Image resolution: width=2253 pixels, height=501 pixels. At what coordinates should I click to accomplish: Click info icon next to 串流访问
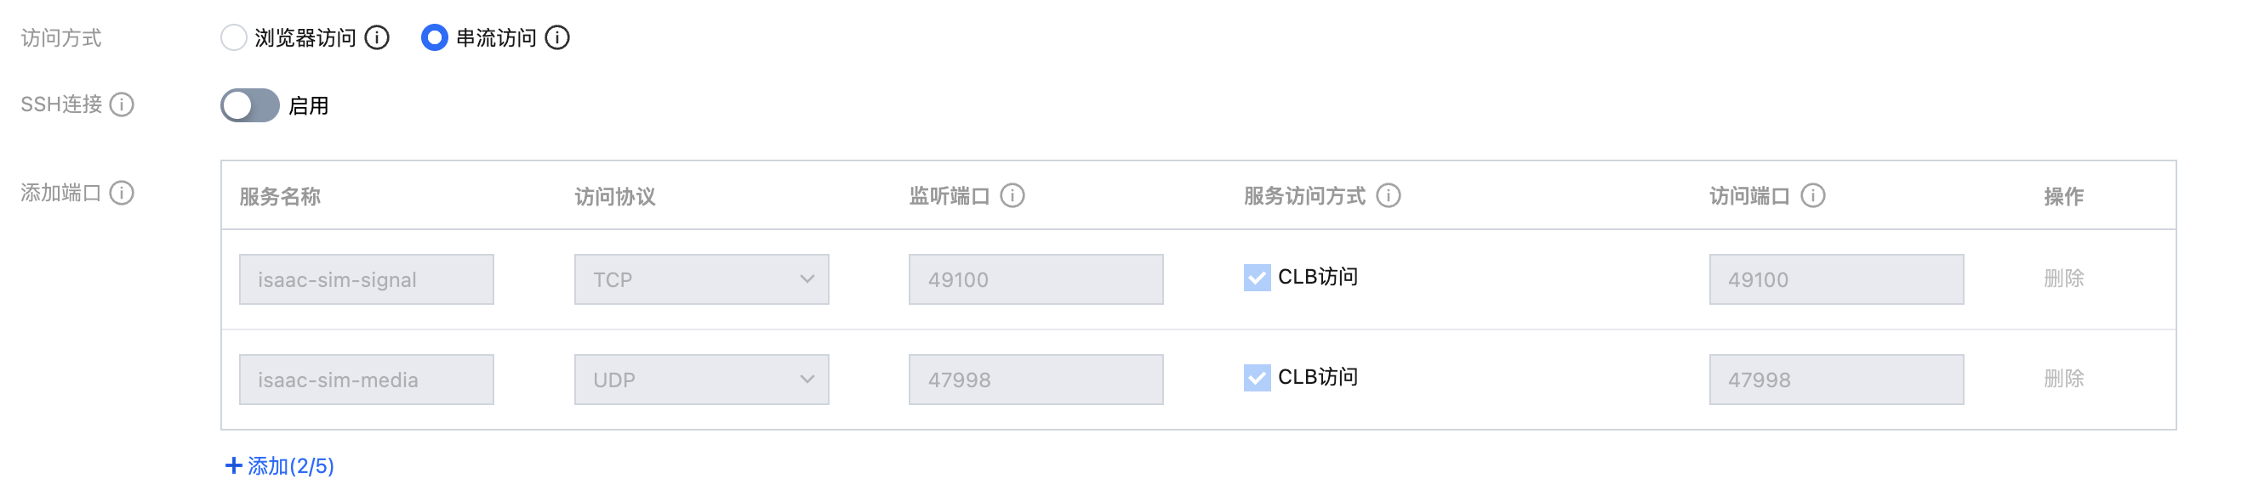[557, 37]
